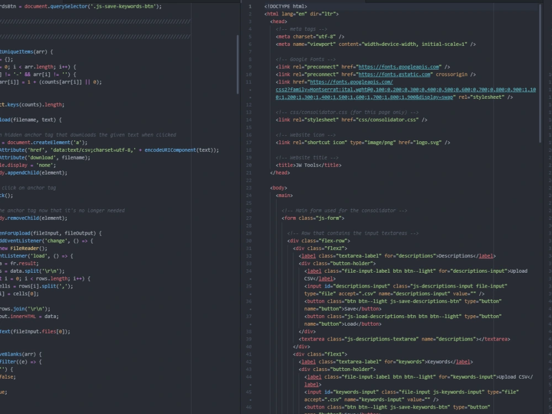
Task: Click the keys(counts).length line
Action: [x=32, y=104]
